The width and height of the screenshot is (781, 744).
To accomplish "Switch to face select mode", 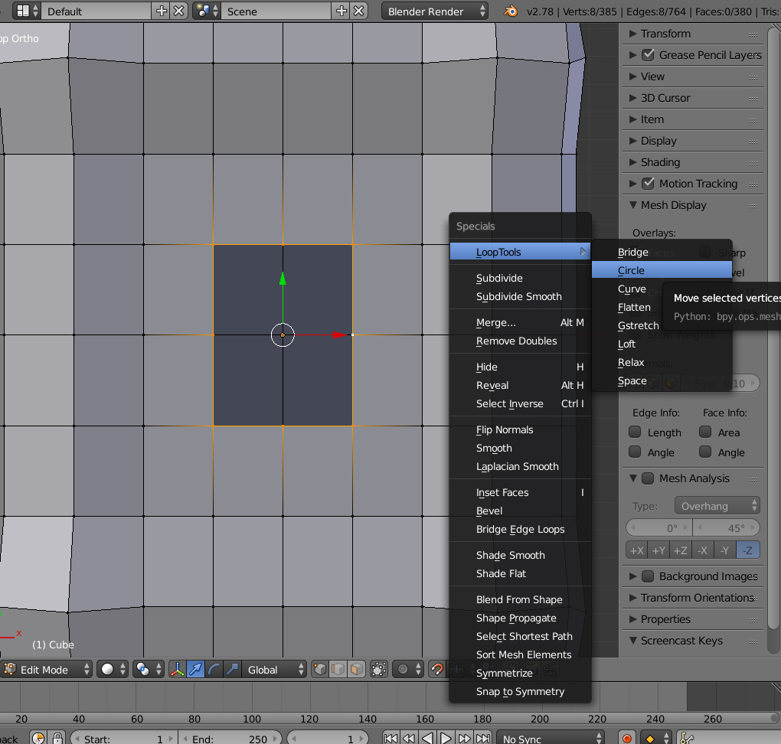I will pos(356,670).
